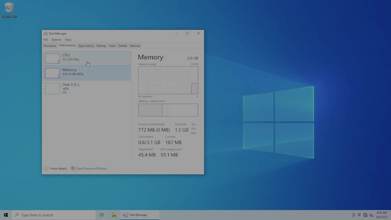Click the 55.1 MB non-paged pool value
Image resolution: width=391 pixels, height=220 pixels.
[x=169, y=155]
